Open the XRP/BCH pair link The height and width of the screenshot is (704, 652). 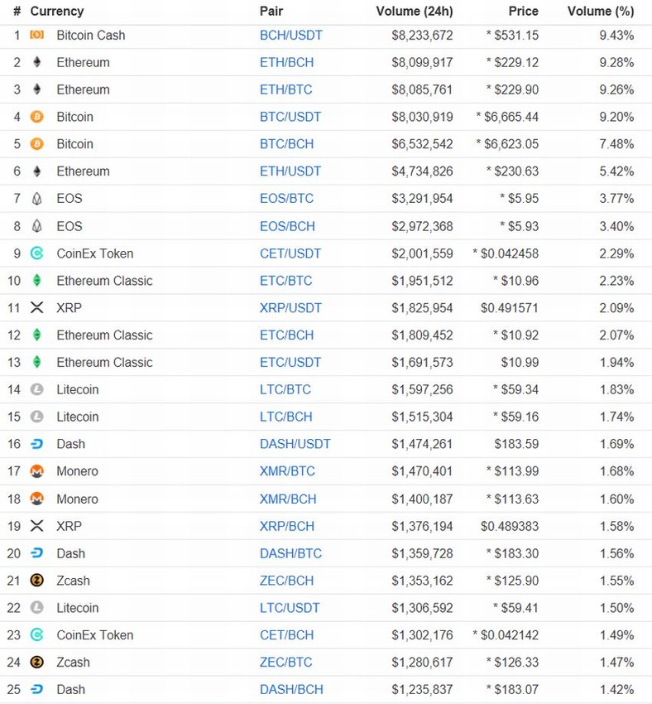pyautogui.click(x=287, y=526)
